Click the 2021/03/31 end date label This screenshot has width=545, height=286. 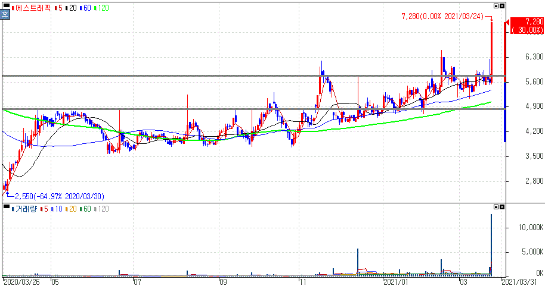[519, 282]
